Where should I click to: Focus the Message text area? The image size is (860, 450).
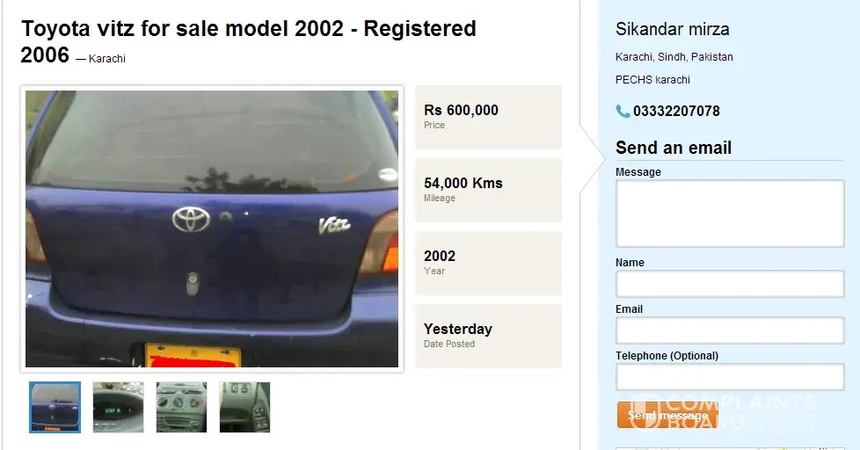[730, 214]
